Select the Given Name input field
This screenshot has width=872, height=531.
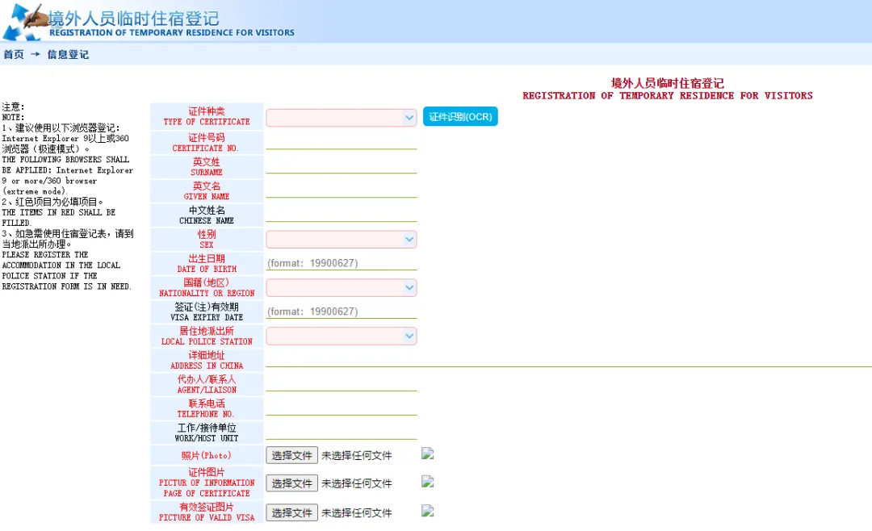[x=342, y=190]
